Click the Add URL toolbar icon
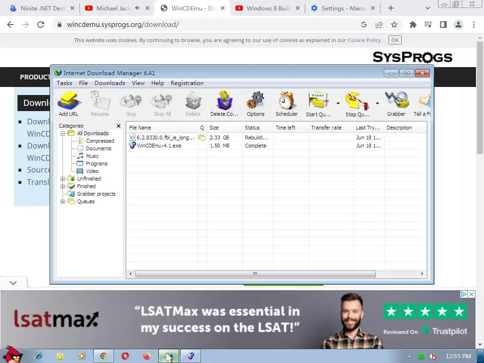 click(x=69, y=104)
